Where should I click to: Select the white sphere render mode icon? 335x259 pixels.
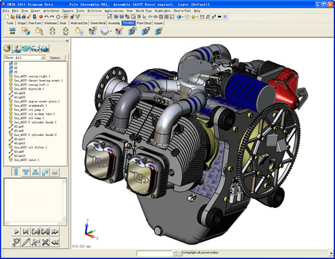[x=104, y=32]
